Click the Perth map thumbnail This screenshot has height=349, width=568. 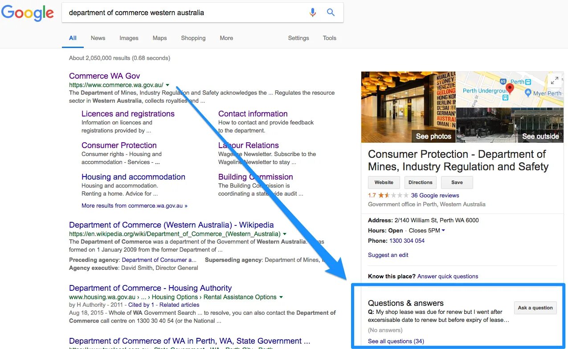[x=510, y=89]
